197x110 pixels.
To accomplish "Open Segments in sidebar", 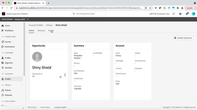I will click(7, 63).
